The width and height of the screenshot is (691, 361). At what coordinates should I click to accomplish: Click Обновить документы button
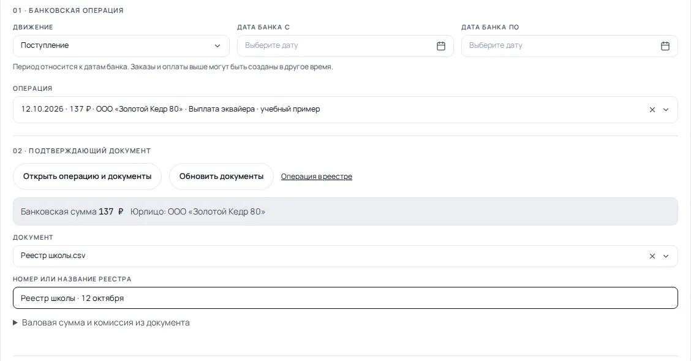[221, 177]
